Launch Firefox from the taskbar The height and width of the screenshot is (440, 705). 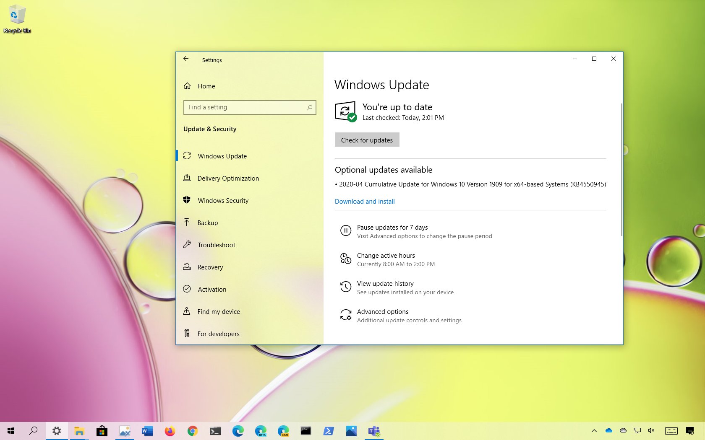click(170, 431)
